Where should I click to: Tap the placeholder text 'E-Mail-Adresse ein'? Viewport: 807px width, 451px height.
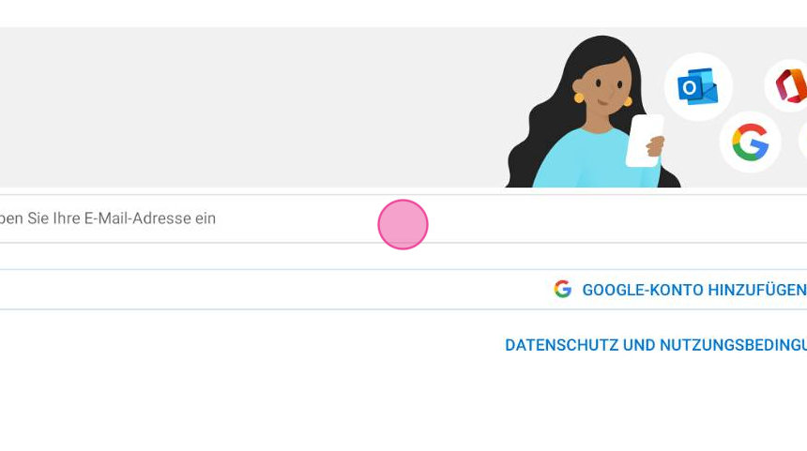(150, 218)
